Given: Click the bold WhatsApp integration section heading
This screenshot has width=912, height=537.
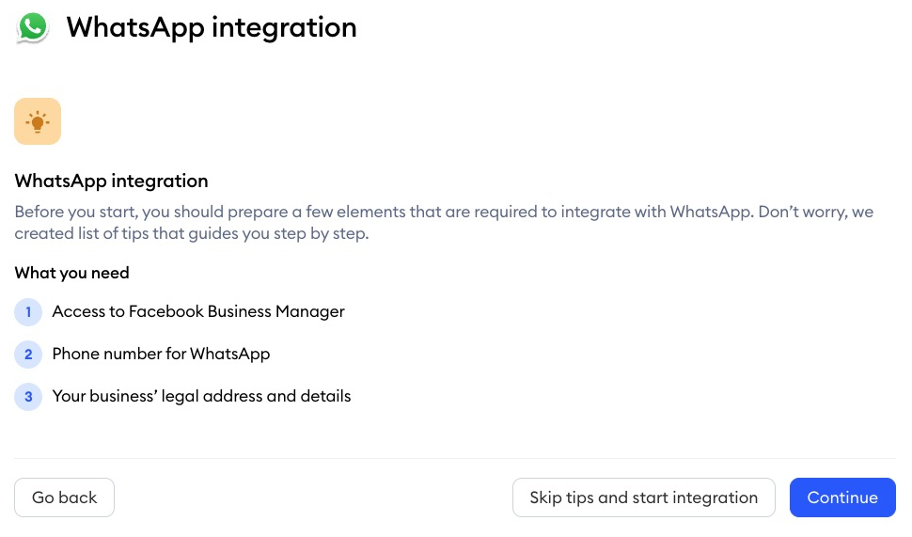Looking at the screenshot, I should pyautogui.click(x=111, y=182).
